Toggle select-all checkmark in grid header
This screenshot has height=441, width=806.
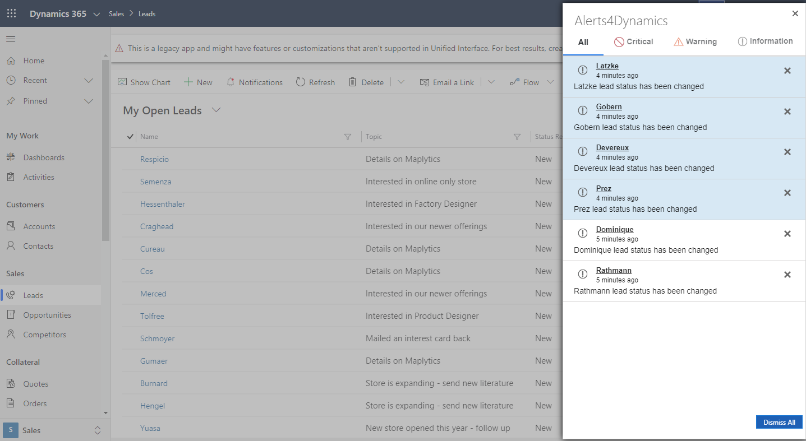pyautogui.click(x=130, y=136)
